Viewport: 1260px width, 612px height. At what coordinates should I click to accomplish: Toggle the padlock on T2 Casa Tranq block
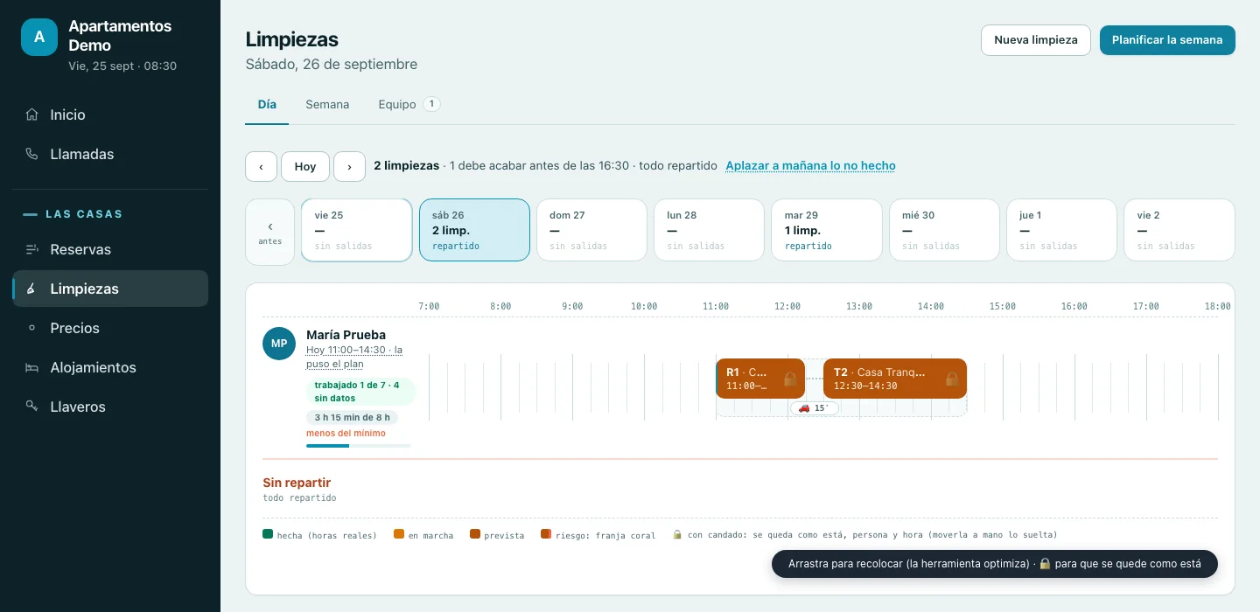point(952,379)
